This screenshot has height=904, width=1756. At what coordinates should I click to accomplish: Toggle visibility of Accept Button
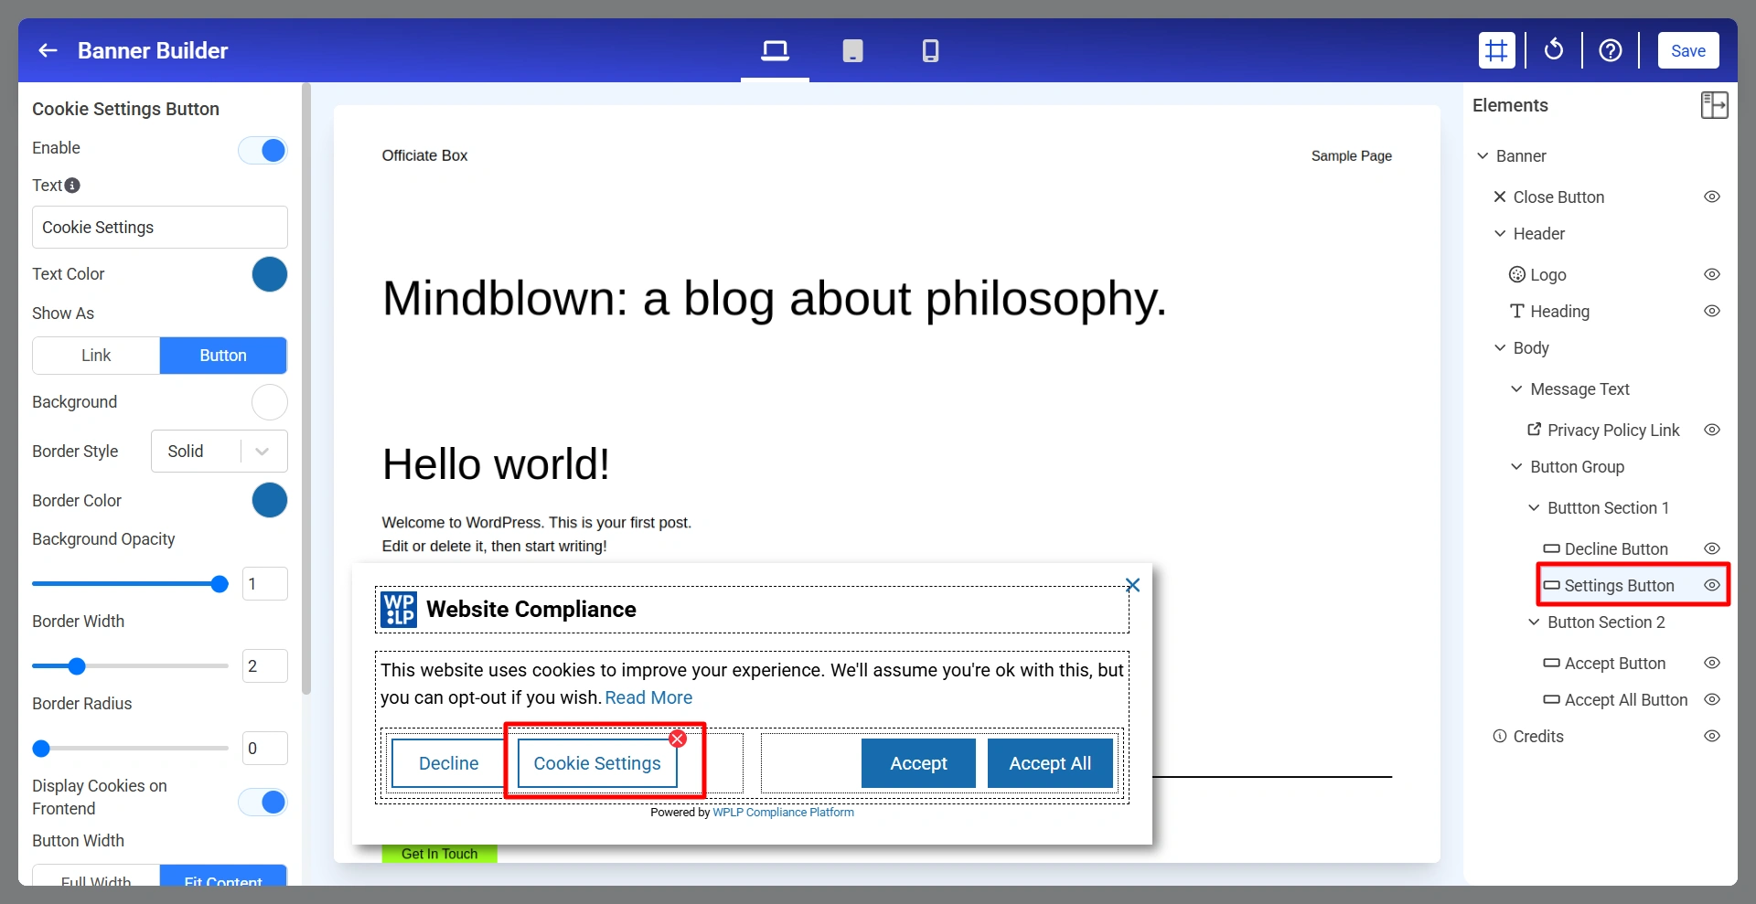[x=1712, y=664]
